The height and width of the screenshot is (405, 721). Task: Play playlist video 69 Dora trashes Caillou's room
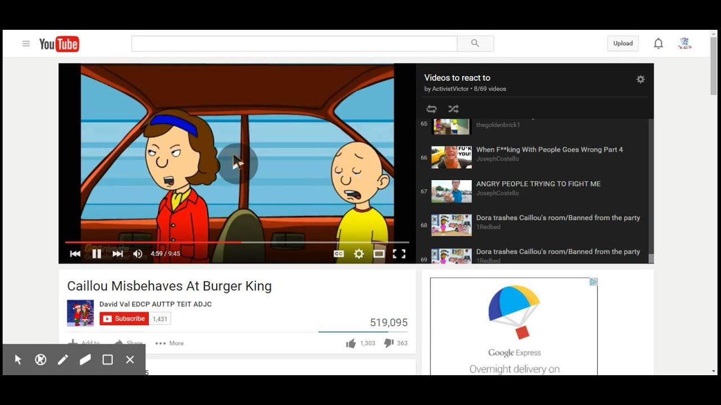558,251
